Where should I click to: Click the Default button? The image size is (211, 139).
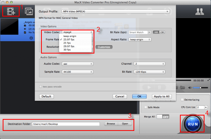[46, 96]
